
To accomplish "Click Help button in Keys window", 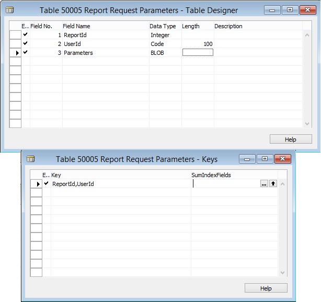I will 266,288.
